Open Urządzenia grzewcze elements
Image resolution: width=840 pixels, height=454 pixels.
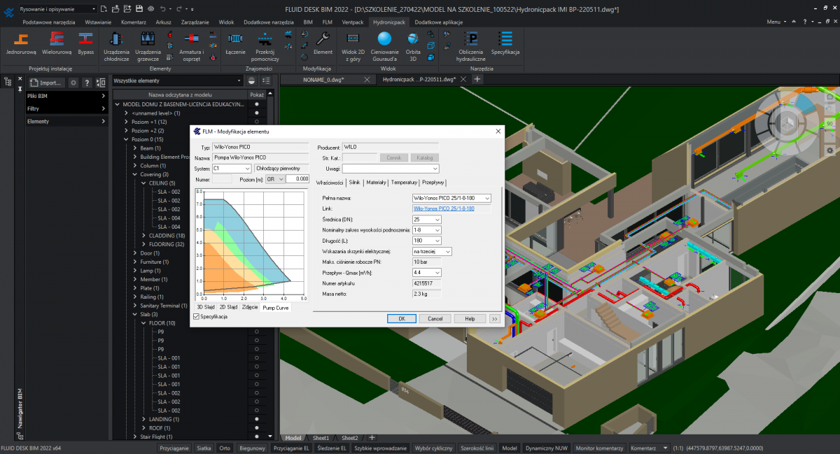148,43
